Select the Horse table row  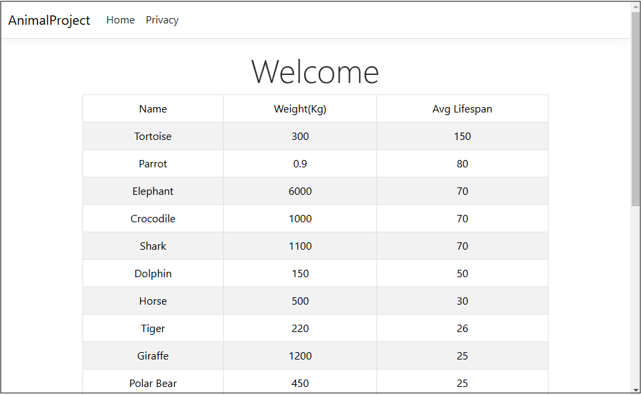coord(153,301)
